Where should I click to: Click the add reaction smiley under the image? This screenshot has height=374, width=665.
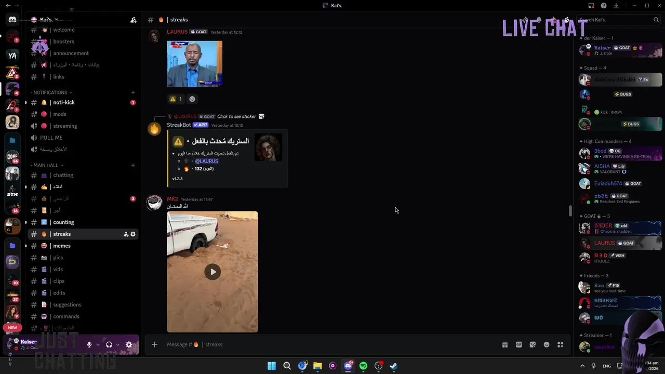pos(192,99)
